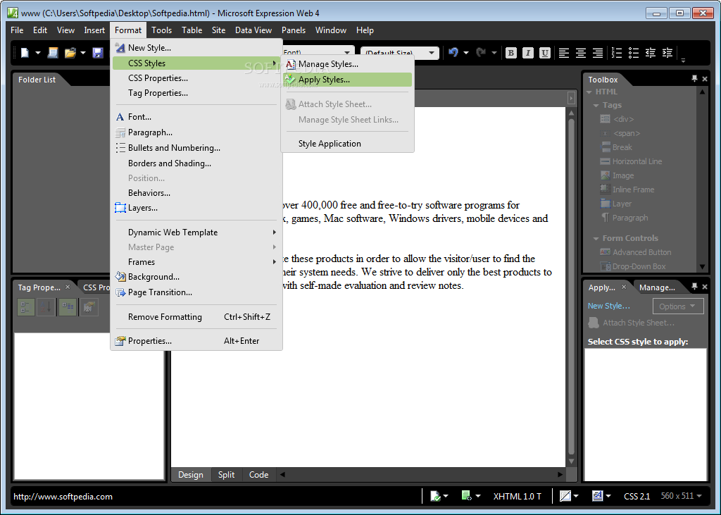
Task: Select Horizontal Line in Toolbox
Action: [631, 161]
